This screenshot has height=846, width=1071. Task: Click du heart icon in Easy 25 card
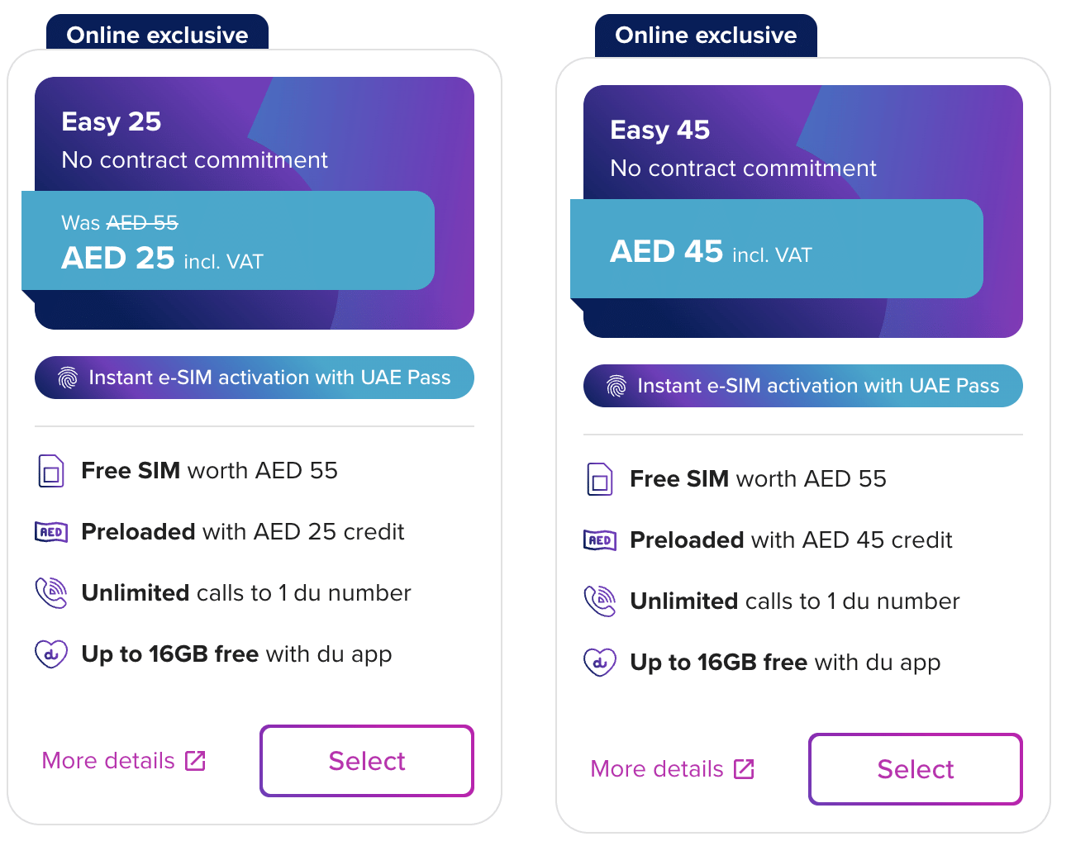(x=51, y=654)
